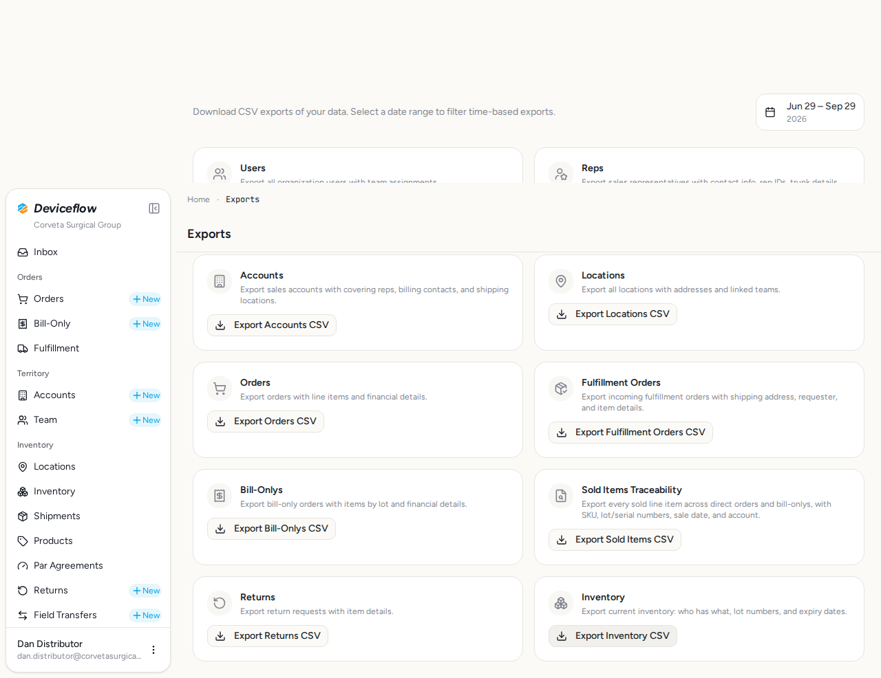Open Returns in the sidebar

[69, 591]
